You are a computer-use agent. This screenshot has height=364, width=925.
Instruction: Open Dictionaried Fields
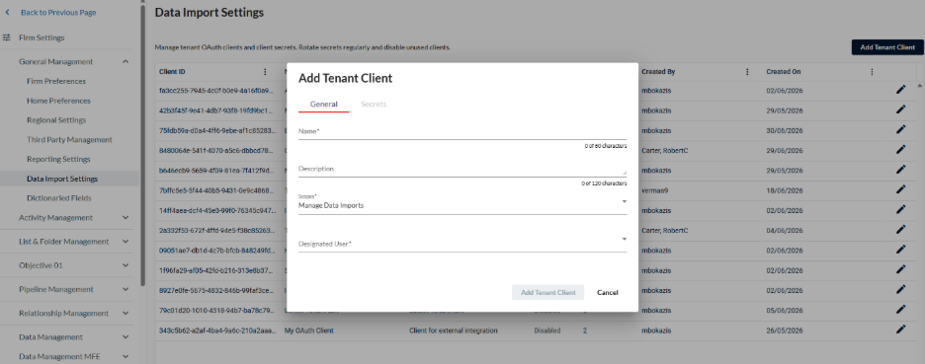click(59, 198)
